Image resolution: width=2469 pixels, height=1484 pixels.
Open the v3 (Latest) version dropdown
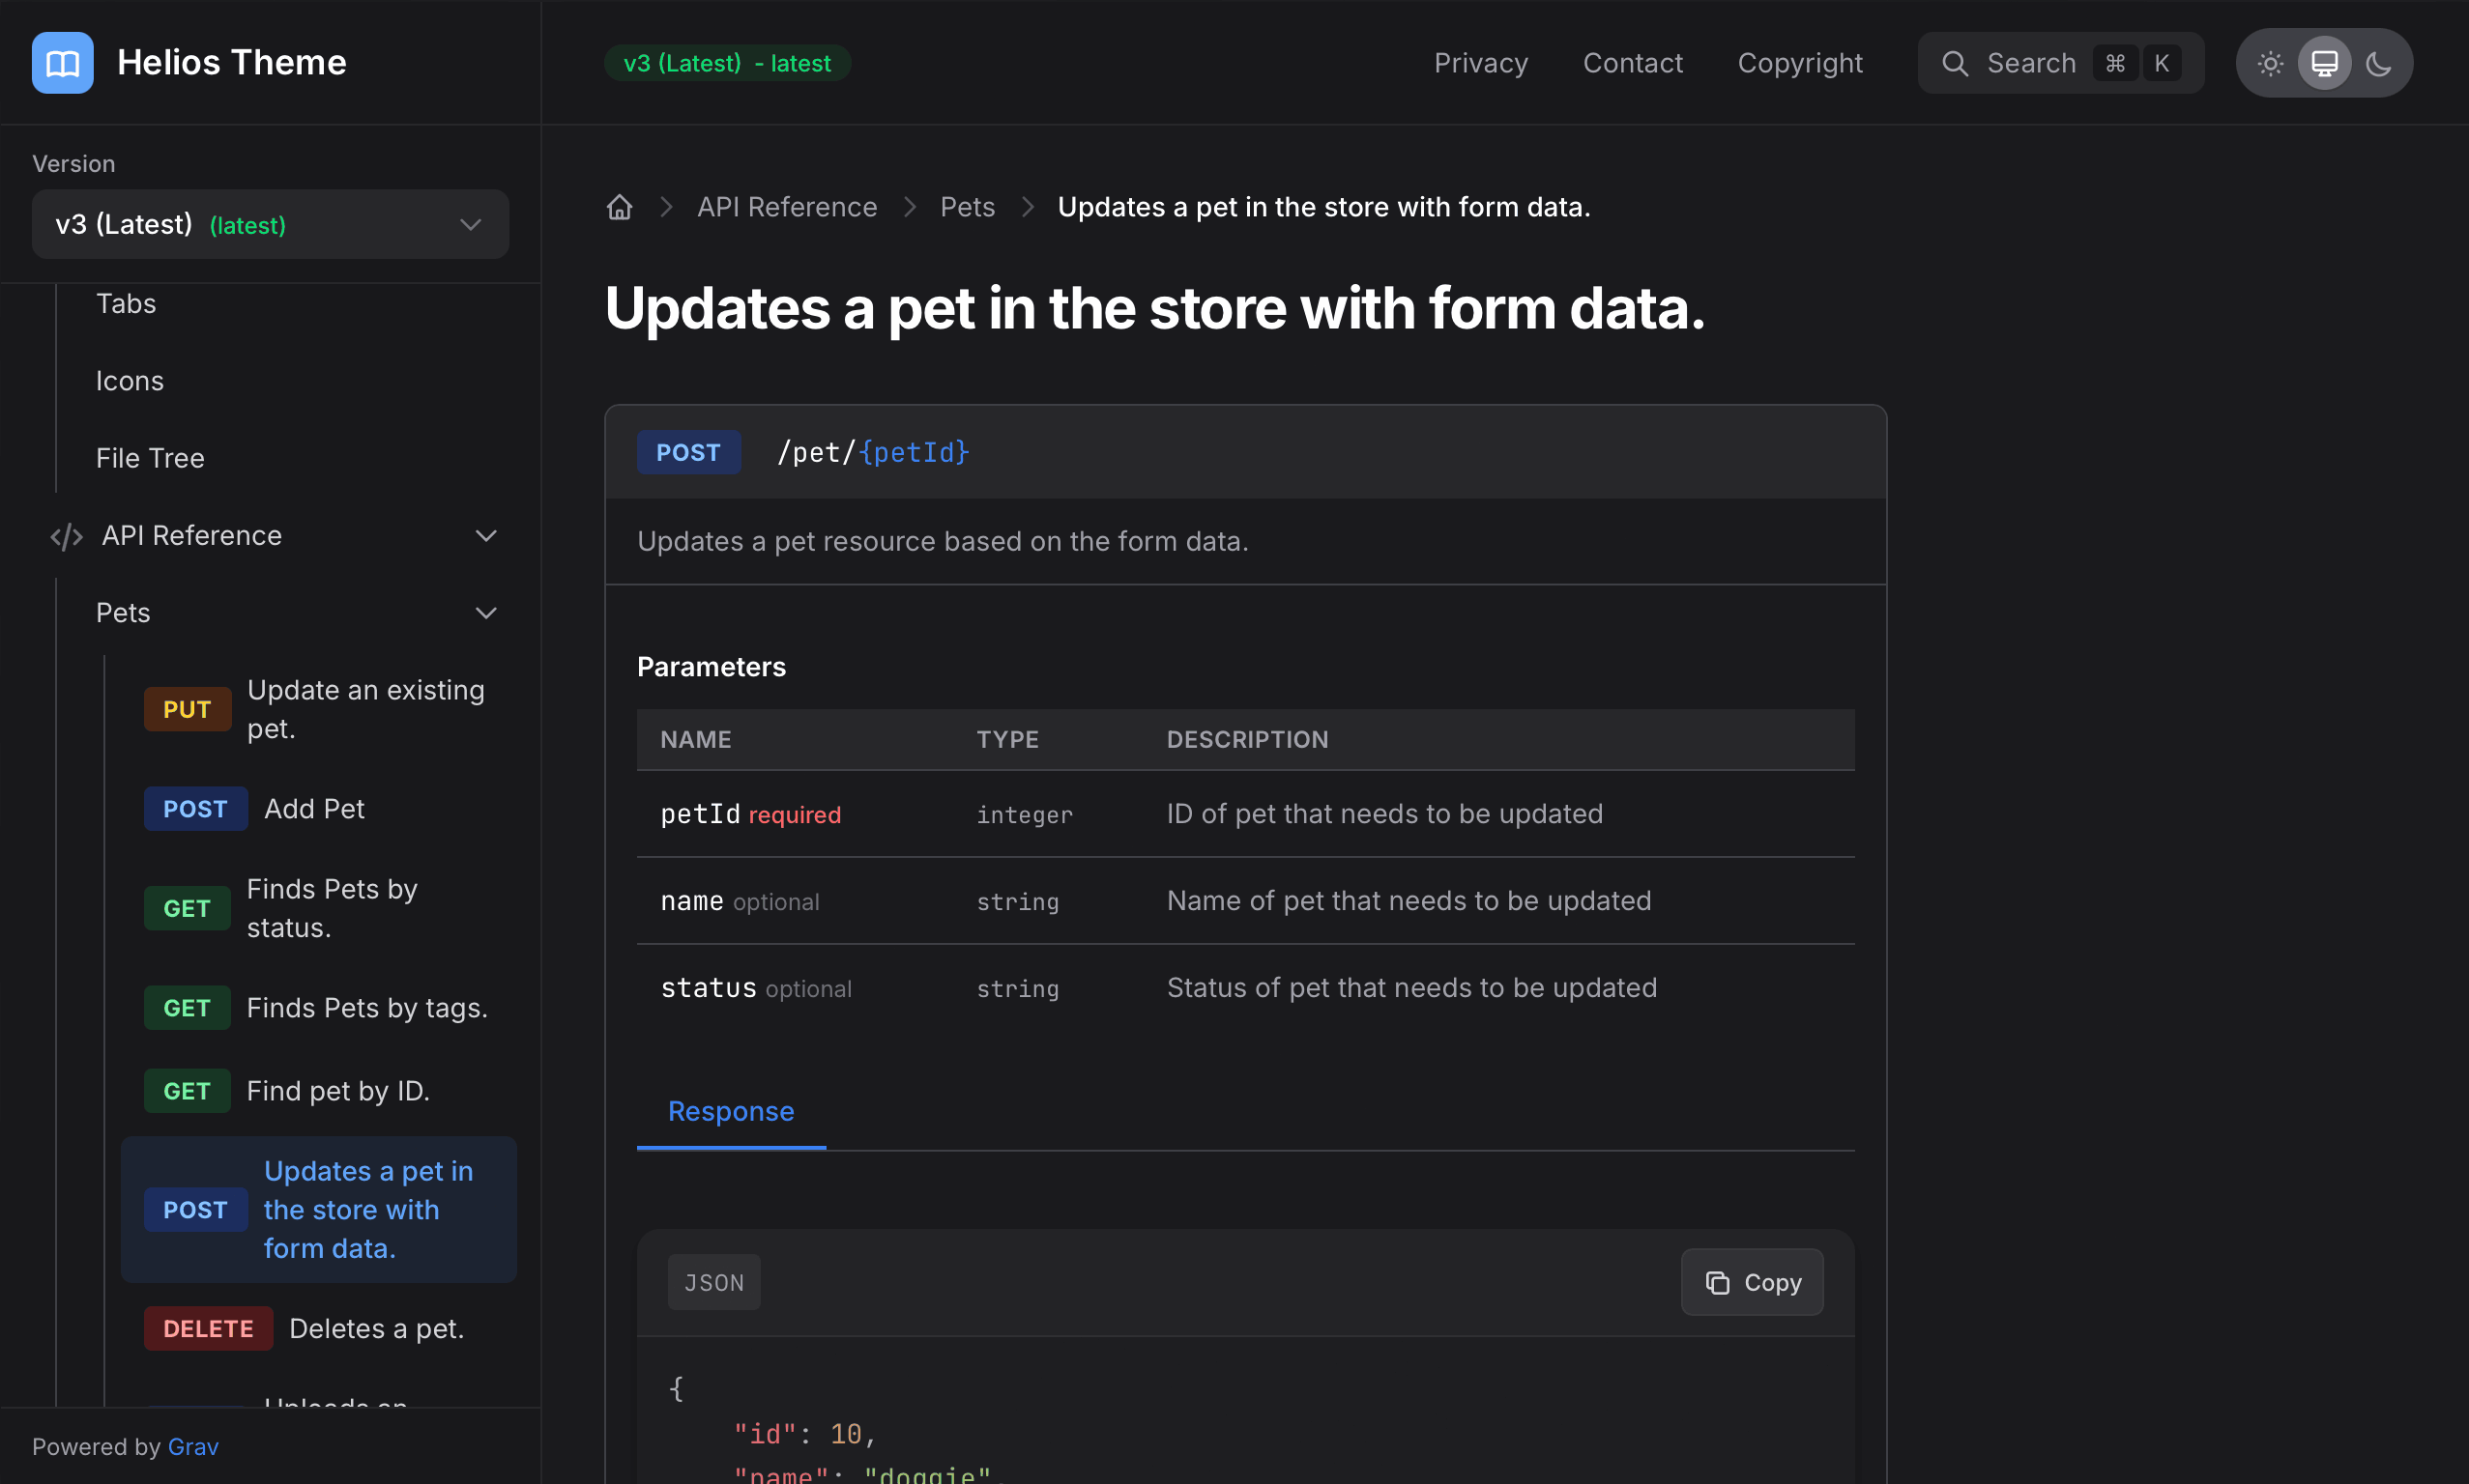[270, 225]
